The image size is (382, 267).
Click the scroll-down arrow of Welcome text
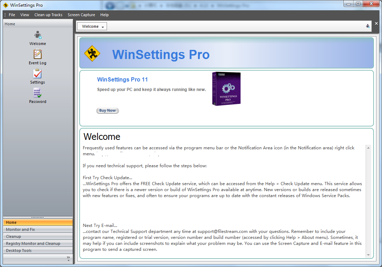click(368, 255)
